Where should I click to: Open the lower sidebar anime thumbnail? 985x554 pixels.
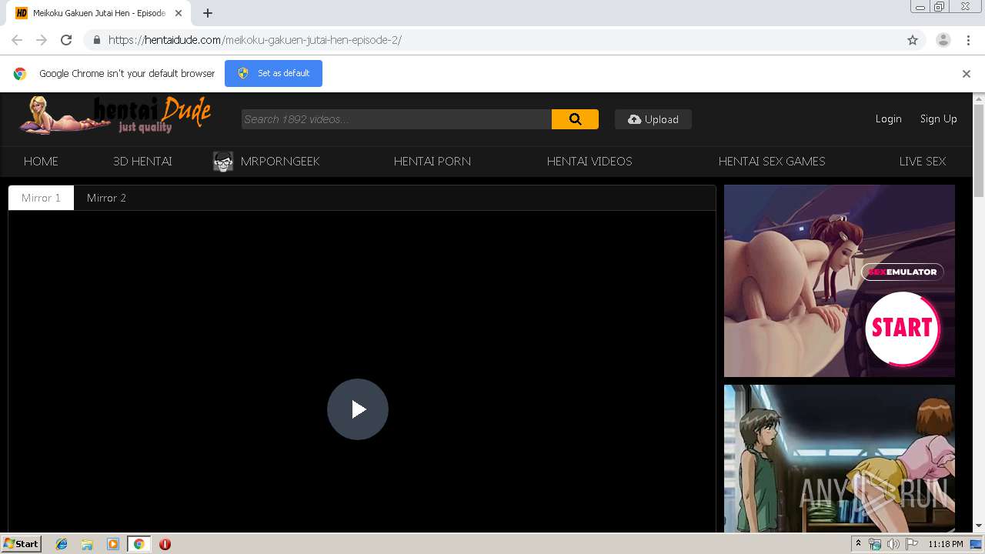[840, 458]
